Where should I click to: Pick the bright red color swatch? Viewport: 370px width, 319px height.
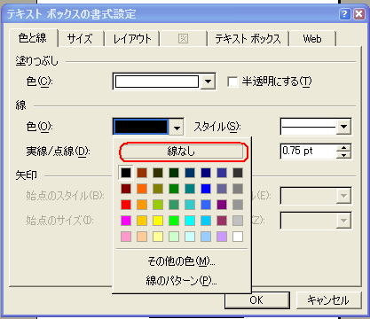click(126, 205)
